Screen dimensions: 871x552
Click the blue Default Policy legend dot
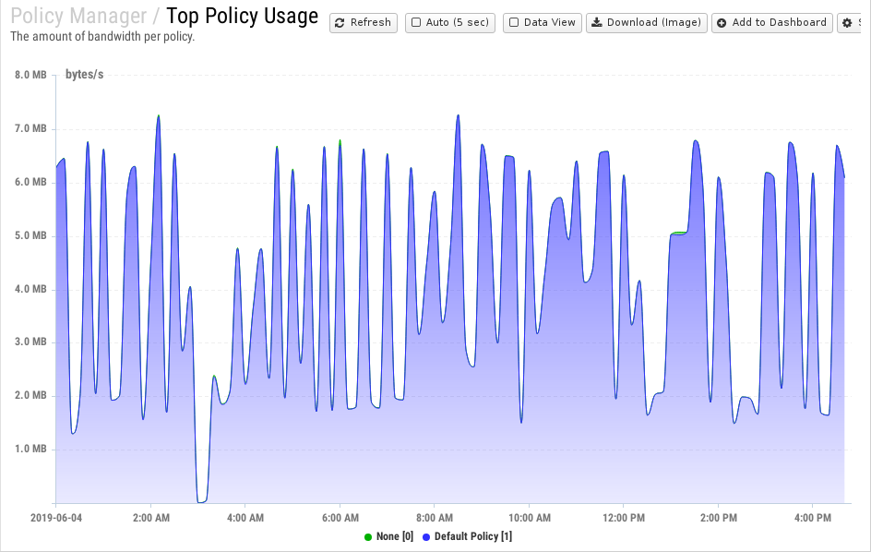[x=426, y=537]
